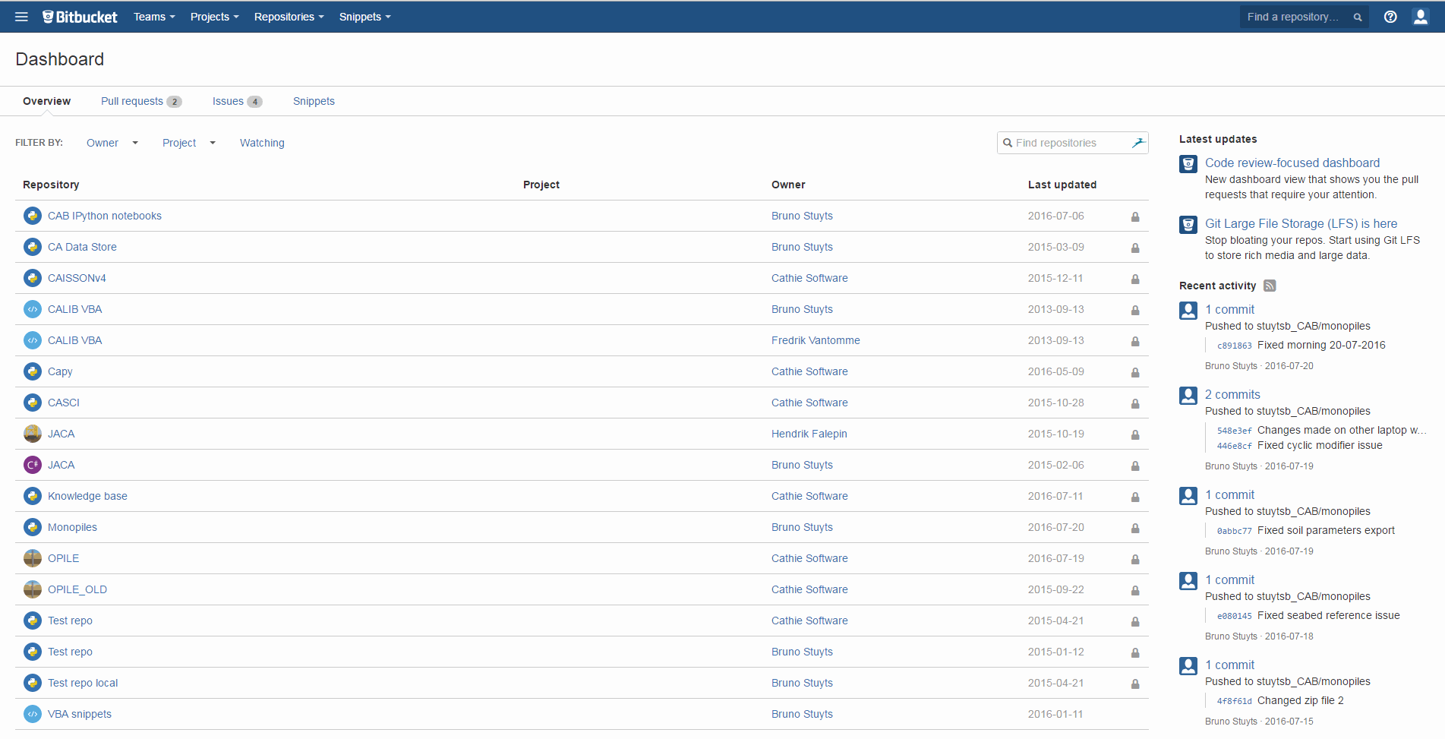The width and height of the screenshot is (1445, 739).
Task: Click the C# avatar icon for JACA repository
Action: pos(33,465)
